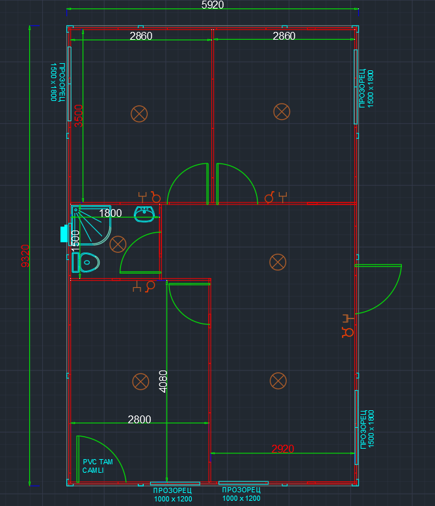
Task: Select the light symbol above the 2920 dimension
Action: [278, 381]
